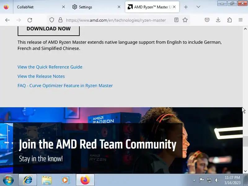This screenshot has width=248, height=186.
Task: List all tabs dropdown arrow
Action: 198,7
